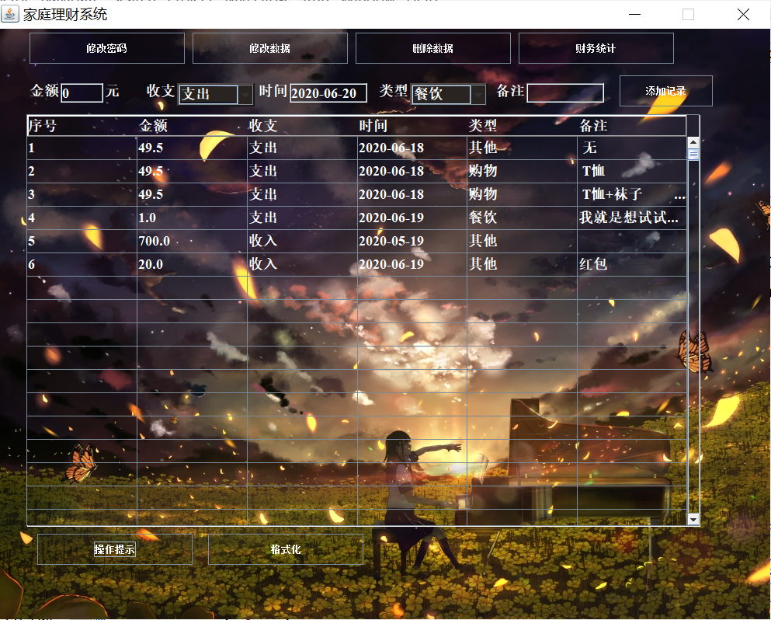771x620 pixels.
Task: Click the 时间 field showing 2020-06-20
Action: pos(328,92)
